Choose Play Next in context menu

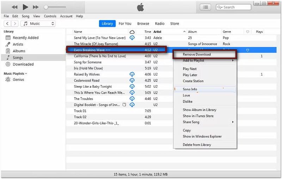(205, 69)
